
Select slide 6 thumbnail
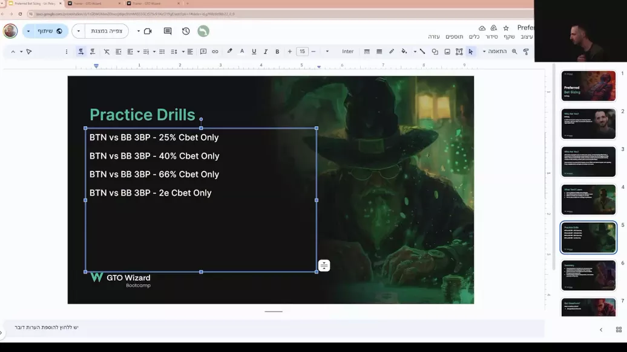[588, 275]
